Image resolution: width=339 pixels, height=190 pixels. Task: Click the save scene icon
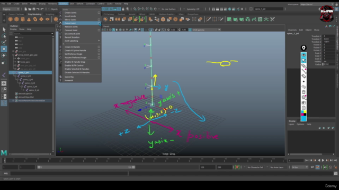34,9
